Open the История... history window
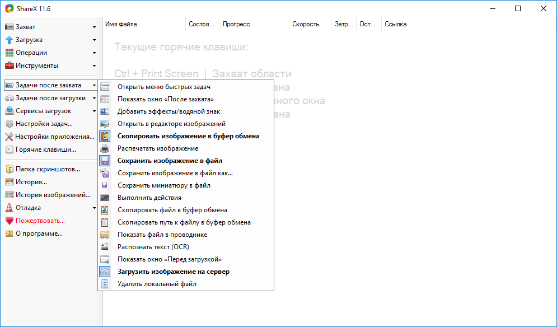Viewport: 557px width, 327px height. coord(51,182)
